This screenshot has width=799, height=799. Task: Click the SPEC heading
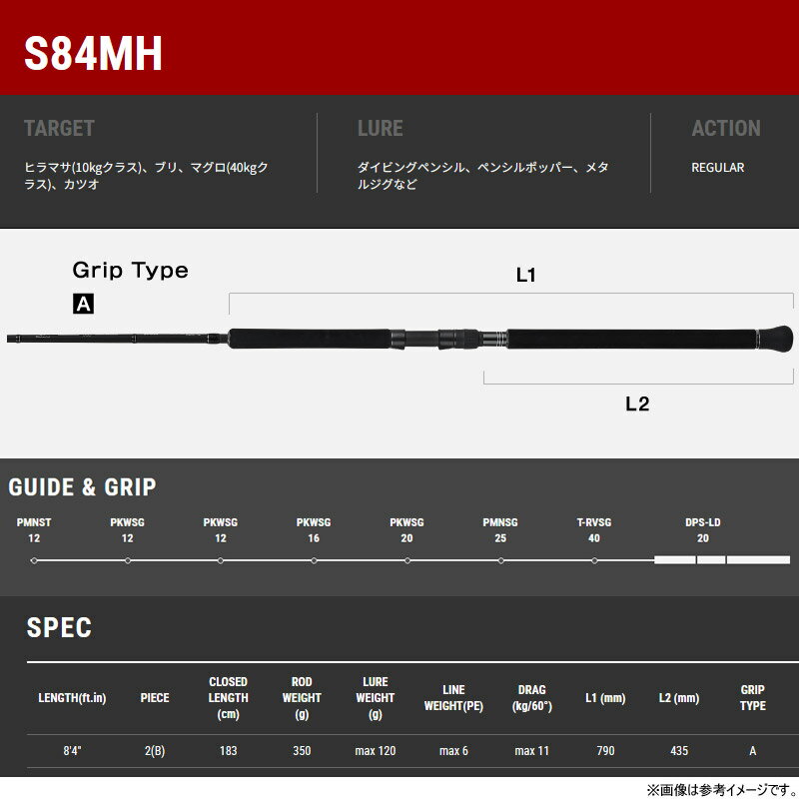pos(59,628)
